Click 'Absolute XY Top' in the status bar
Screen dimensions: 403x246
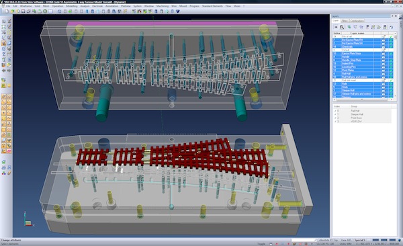(x=328, y=240)
